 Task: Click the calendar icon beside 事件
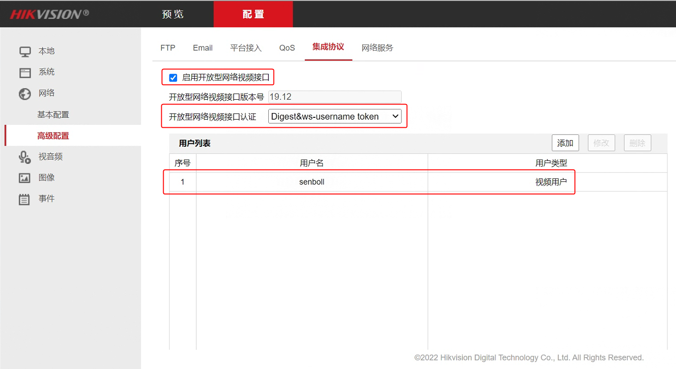tap(25, 199)
